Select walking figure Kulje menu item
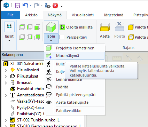The width and height of the screenshot is (148, 127). click(55, 64)
